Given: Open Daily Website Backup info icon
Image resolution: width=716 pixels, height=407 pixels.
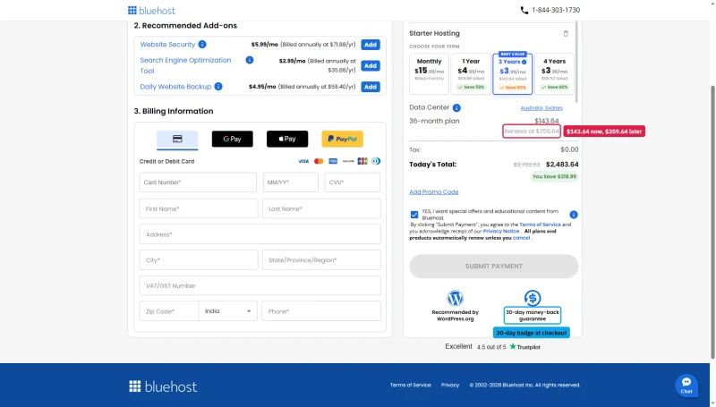Looking at the screenshot, I should [218, 86].
